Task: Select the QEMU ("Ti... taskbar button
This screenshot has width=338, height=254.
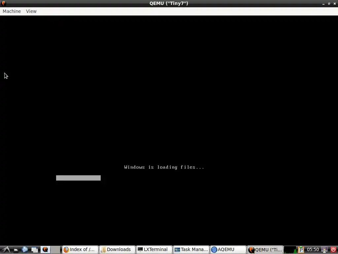Action: pyautogui.click(x=265, y=249)
